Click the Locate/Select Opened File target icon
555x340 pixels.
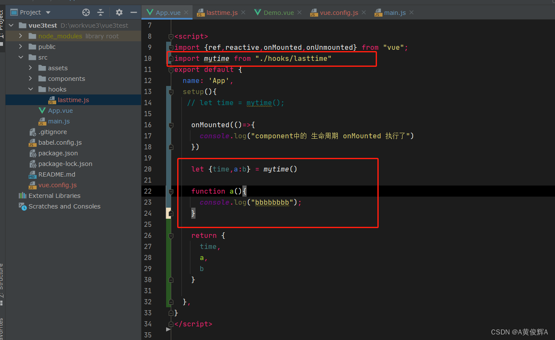click(x=86, y=12)
